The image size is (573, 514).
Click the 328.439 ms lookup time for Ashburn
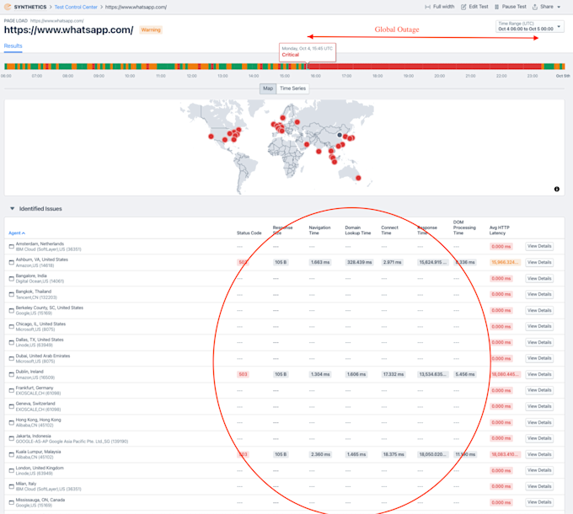pyautogui.click(x=359, y=262)
